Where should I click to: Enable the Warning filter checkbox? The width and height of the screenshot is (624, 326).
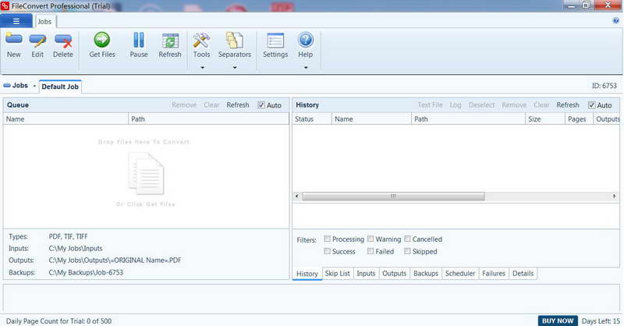point(370,239)
